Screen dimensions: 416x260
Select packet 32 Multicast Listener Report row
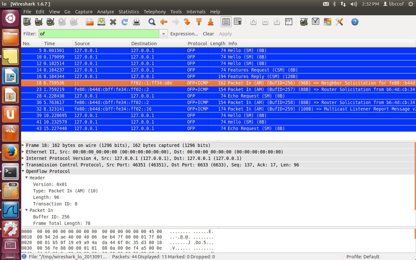click(x=218, y=109)
